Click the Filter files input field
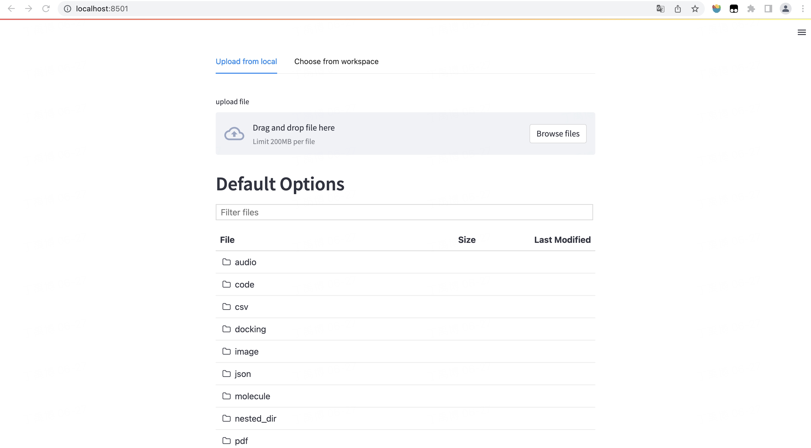 404,212
